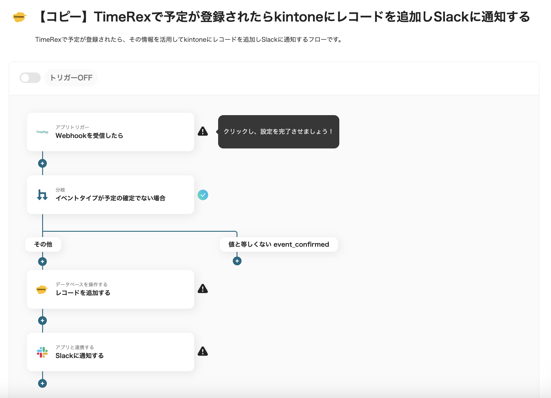Viewport: 551px width, 398px height.
Task: Add a step below the レコードを追加する card
Action: coord(42,321)
